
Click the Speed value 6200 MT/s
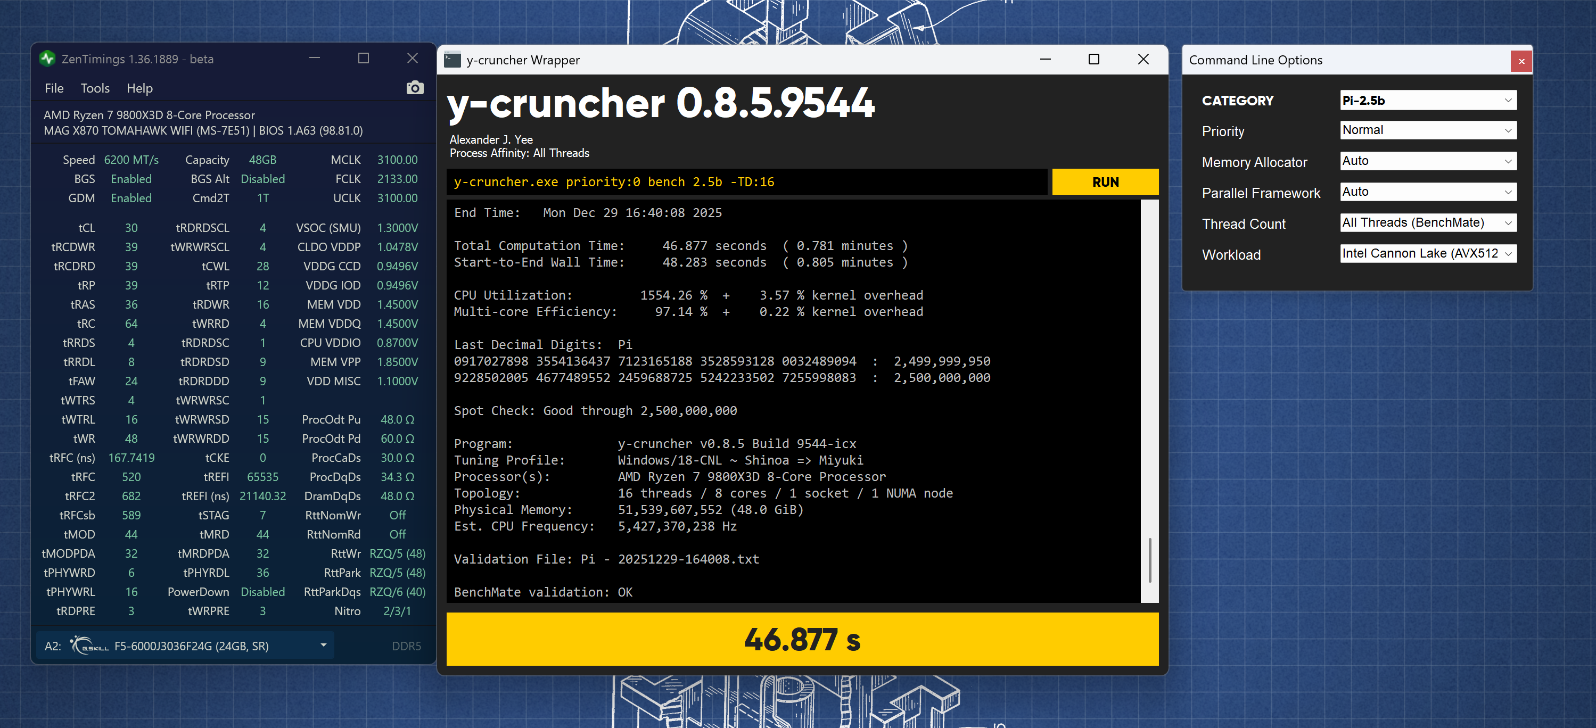[x=131, y=160]
